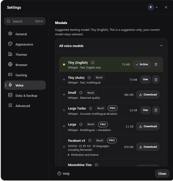This screenshot has height=181, width=173.
Task: Click the PRO badge on Parakeet v3
Action: coord(112,140)
